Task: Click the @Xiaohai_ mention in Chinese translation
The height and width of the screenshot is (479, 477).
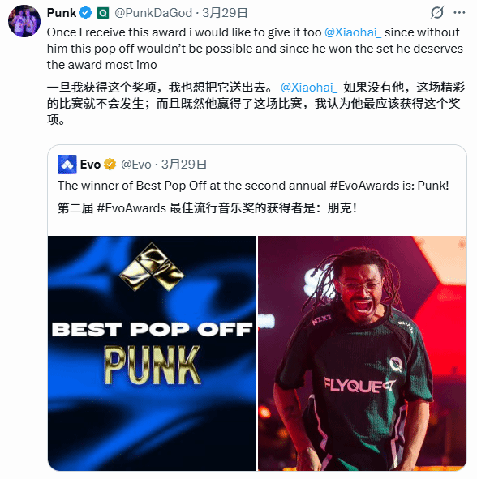Action: 309,88
